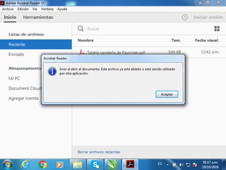The image size is (226, 170).
Task: Launch Google Chrome from taskbar
Action: point(43,164)
